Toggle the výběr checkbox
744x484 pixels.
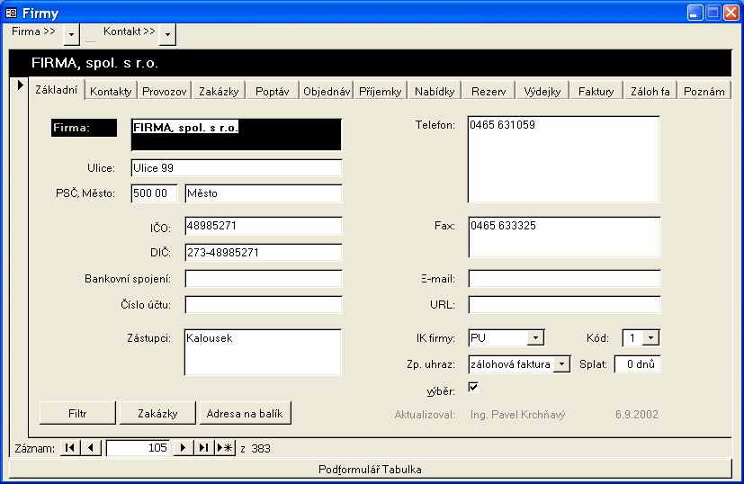pos(473,388)
